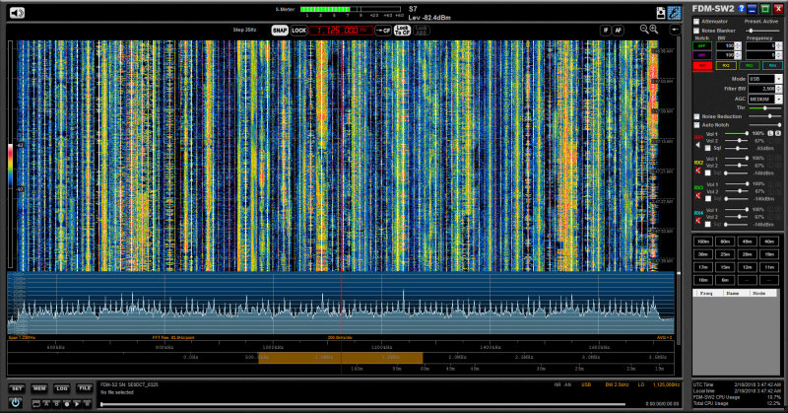The image size is (788, 413).
Task: Set loop marker A
Action: [46, 404]
